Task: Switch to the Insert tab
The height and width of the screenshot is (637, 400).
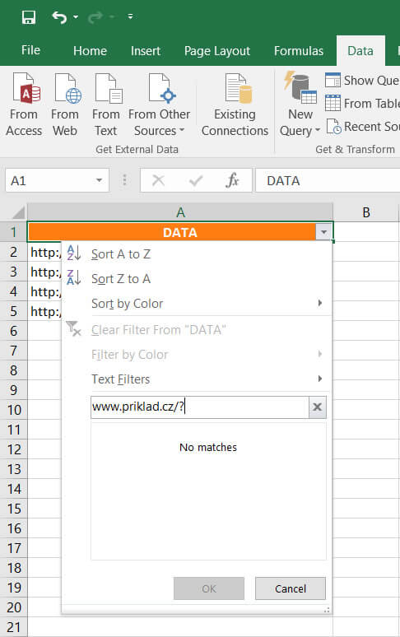Action: 146,51
